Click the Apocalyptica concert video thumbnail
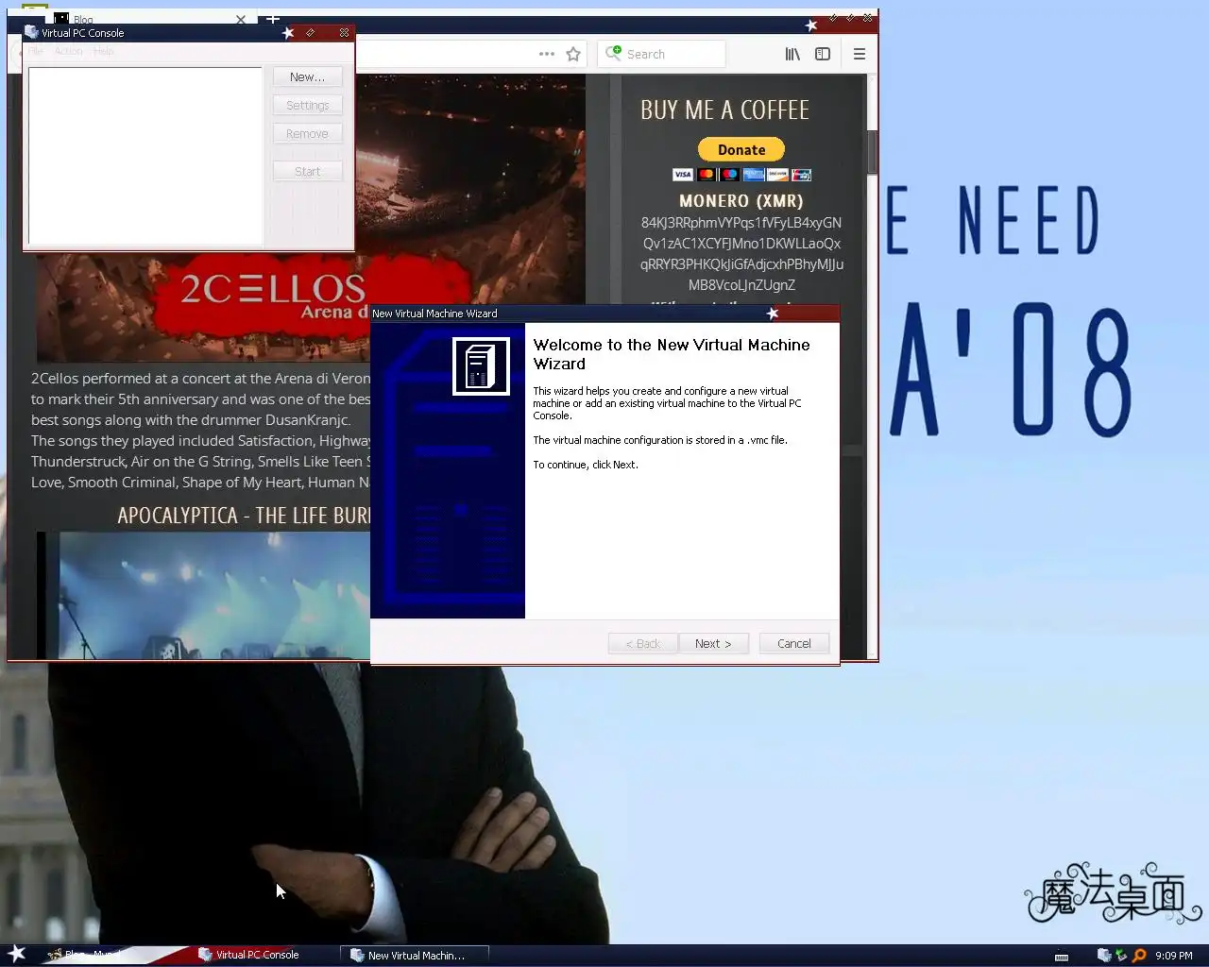Image resolution: width=1209 pixels, height=967 pixels. (x=204, y=595)
